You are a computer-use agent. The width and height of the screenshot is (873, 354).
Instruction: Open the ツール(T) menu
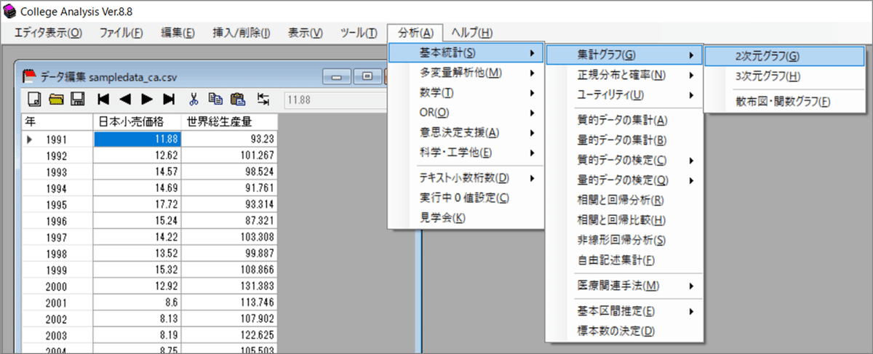click(x=359, y=33)
